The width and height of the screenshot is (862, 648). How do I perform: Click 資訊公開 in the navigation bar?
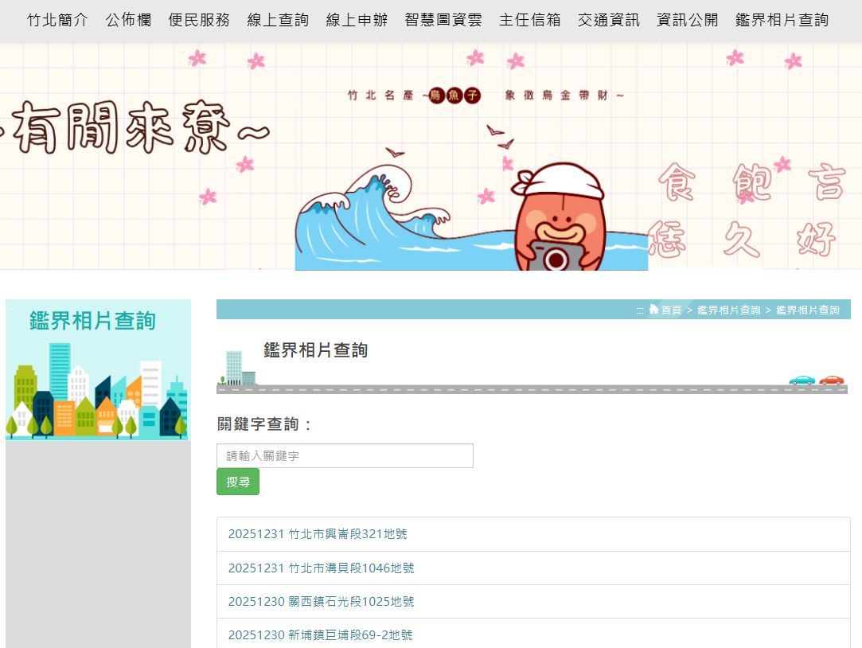pos(688,21)
